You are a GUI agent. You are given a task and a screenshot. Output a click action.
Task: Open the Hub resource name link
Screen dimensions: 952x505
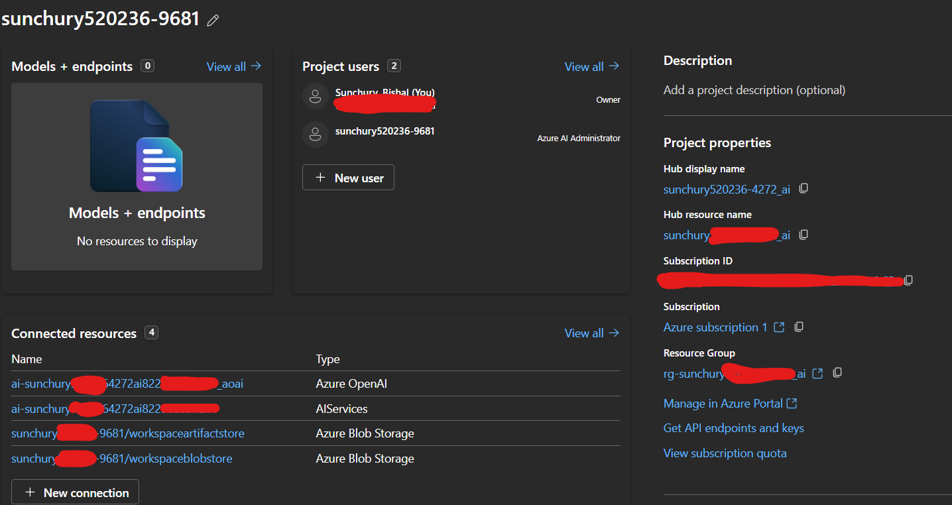click(727, 235)
